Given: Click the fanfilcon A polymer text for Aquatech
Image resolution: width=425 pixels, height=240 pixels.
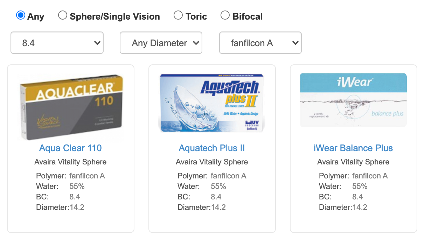Looking at the screenshot, I should pos(228,176).
